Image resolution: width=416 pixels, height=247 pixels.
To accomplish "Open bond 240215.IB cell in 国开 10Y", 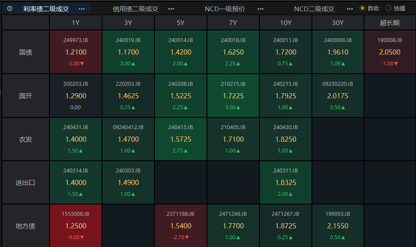I will pyautogui.click(x=285, y=95).
